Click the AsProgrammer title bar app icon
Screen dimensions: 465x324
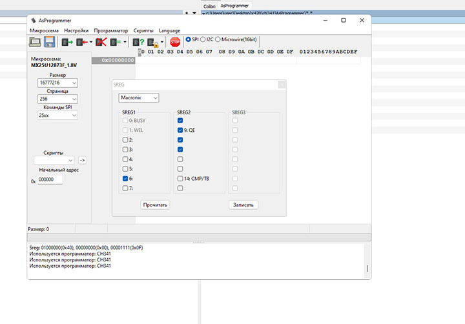[34, 21]
